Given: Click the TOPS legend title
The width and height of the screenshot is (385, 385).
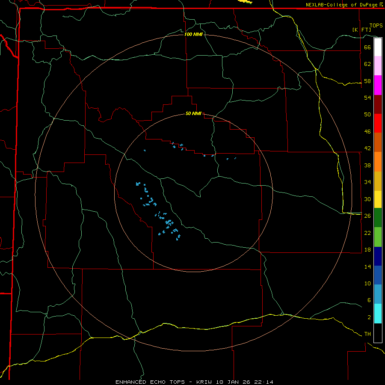Looking at the screenshot, I should (376, 26).
